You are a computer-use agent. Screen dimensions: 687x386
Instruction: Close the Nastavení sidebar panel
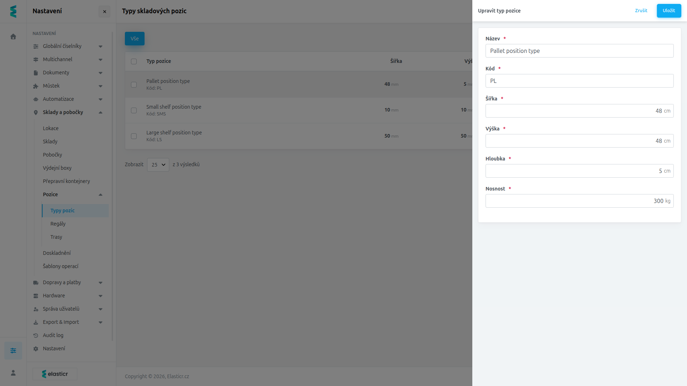(104, 11)
